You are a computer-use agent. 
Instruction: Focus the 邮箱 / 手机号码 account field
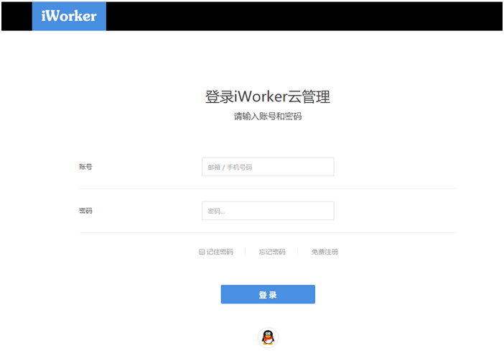coord(268,167)
